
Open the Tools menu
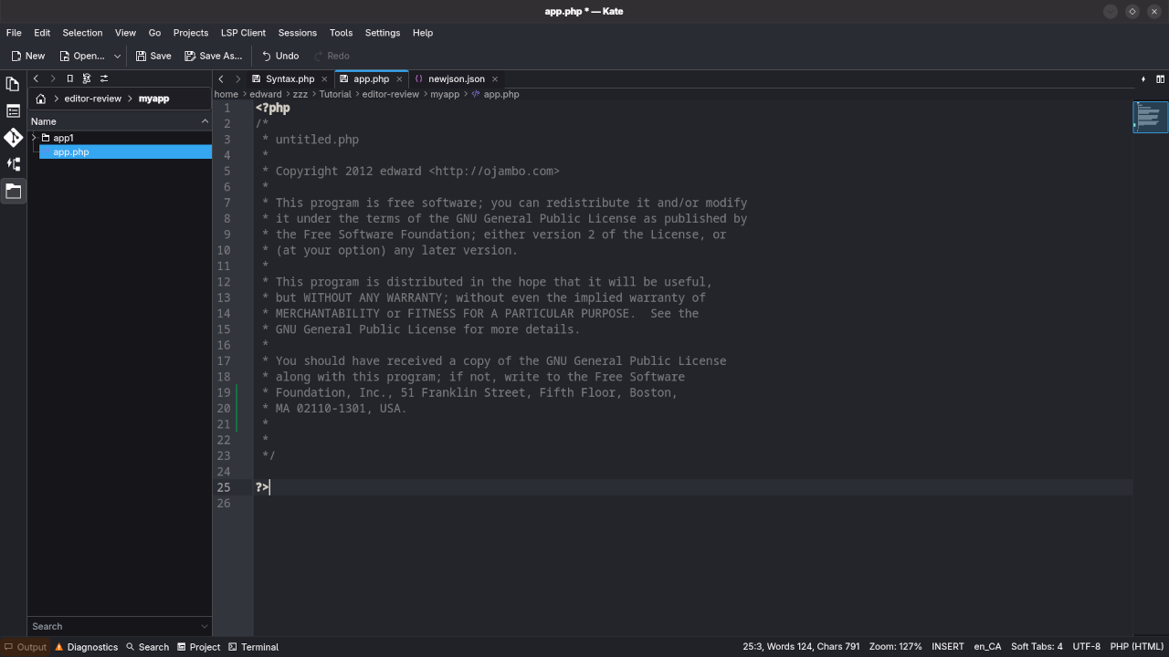pyautogui.click(x=341, y=33)
